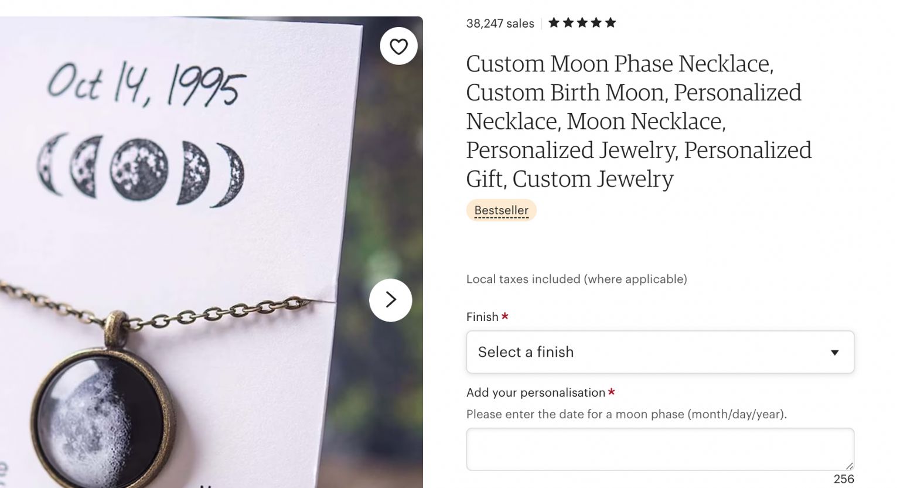The height and width of the screenshot is (488, 900).
Task: Click the first star in the rating
Action: click(x=554, y=23)
